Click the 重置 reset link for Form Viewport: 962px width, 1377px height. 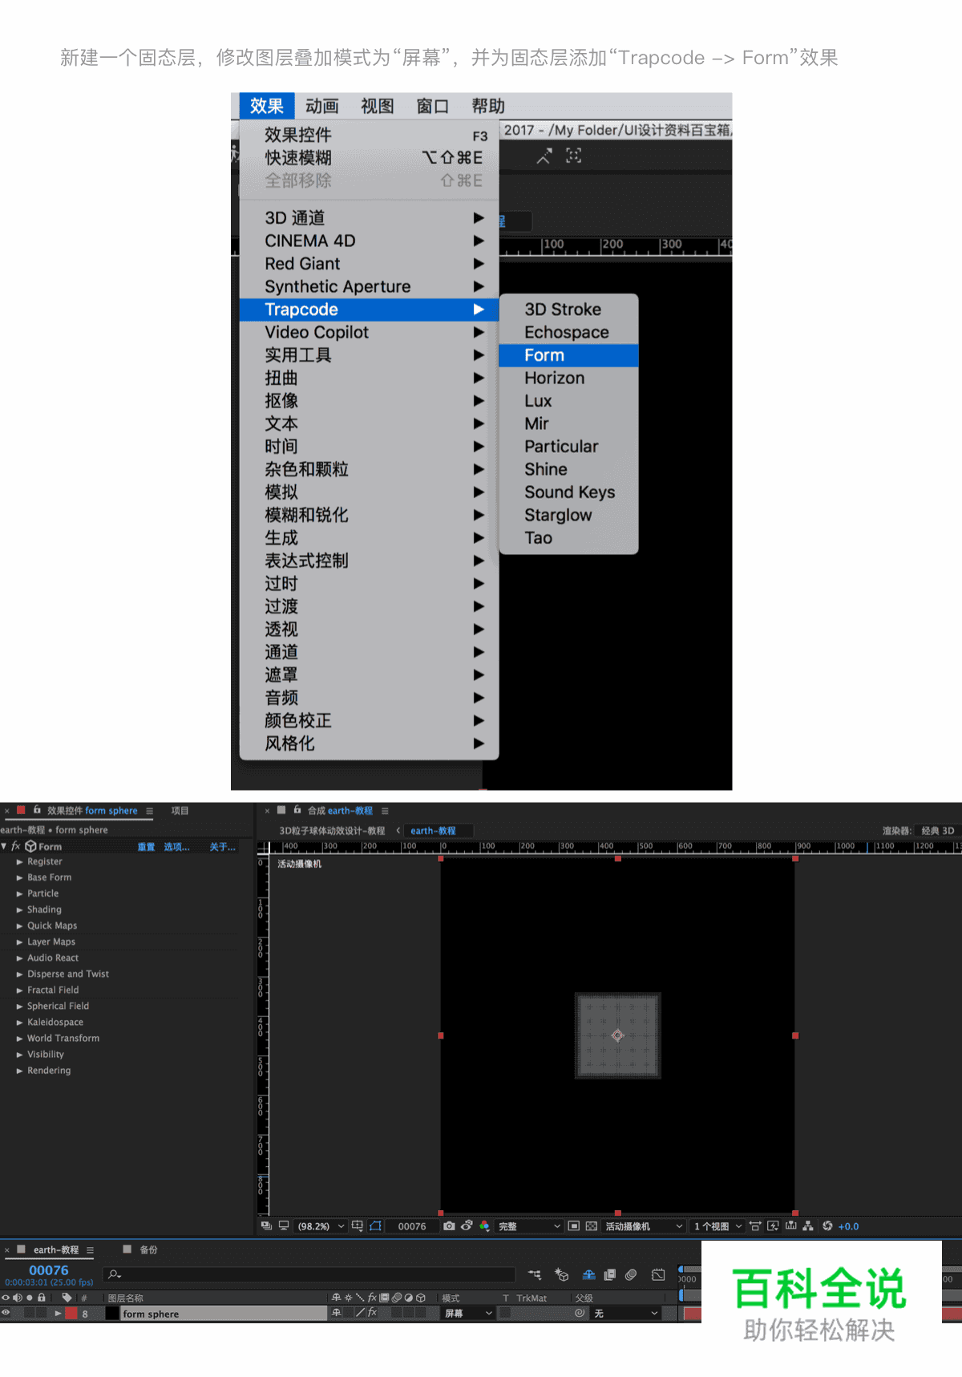tap(146, 846)
